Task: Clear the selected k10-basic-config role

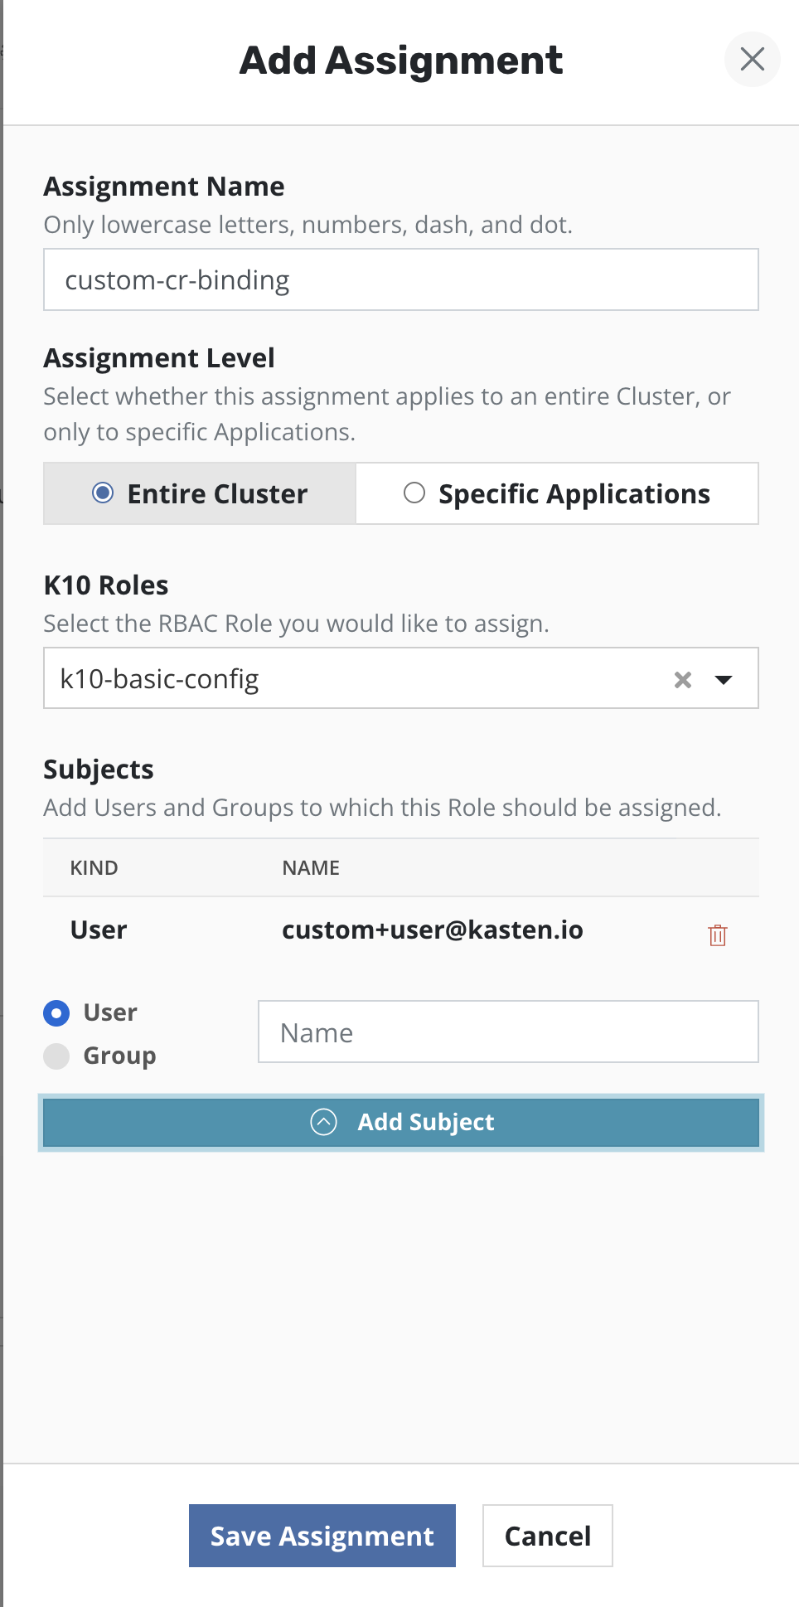Action: click(x=682, y=680)
